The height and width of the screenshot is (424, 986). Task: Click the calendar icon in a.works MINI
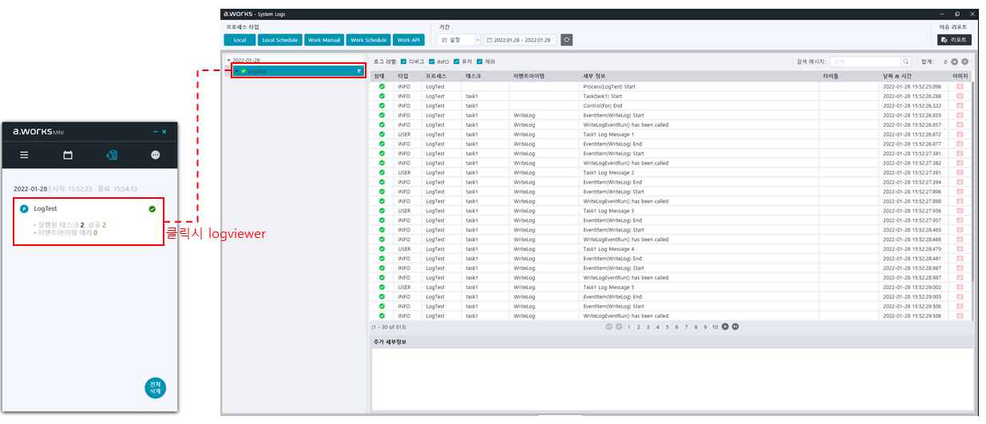[68, 155]
